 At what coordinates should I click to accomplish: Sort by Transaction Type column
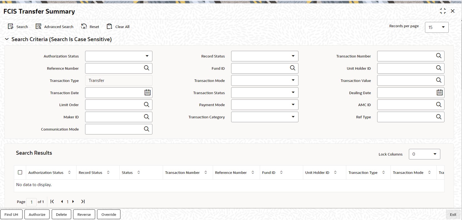click(383, 172)
